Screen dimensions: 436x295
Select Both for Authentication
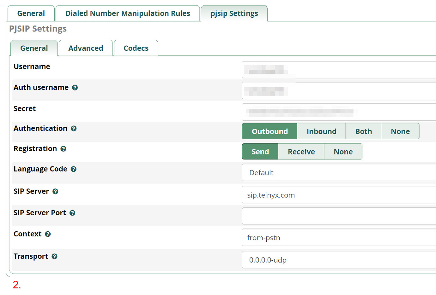click(x=363, y=131)
